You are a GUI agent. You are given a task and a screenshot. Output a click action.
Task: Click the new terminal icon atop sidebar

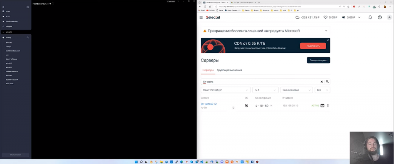28,7
